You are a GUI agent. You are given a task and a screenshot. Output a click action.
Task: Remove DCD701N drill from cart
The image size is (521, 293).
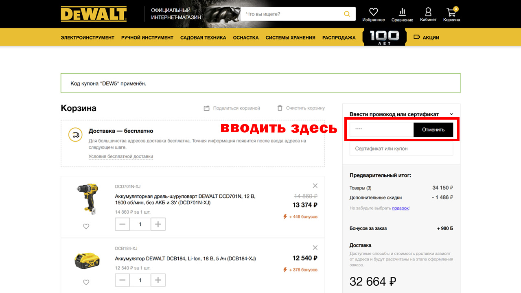pos(315,185)
